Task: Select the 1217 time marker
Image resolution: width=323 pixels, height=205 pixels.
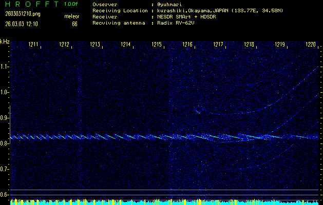Action: click(219, 45)
